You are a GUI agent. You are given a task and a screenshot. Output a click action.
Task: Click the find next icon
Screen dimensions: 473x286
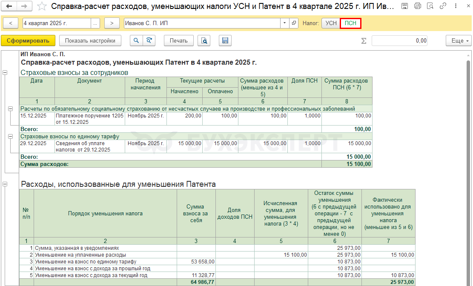pos(149,41)
